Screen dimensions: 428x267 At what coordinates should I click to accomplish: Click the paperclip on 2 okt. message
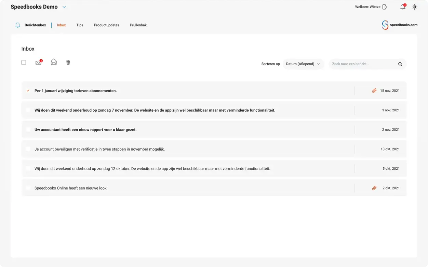[x=374, y=188]
